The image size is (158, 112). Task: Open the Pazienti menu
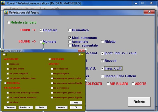click(x=30, y=8)
